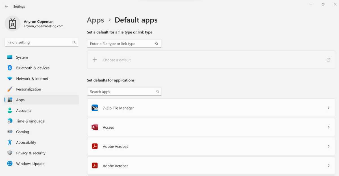Click the Time & language globe icon
Screen dimensions: 339x176
[x=10, y=121]
